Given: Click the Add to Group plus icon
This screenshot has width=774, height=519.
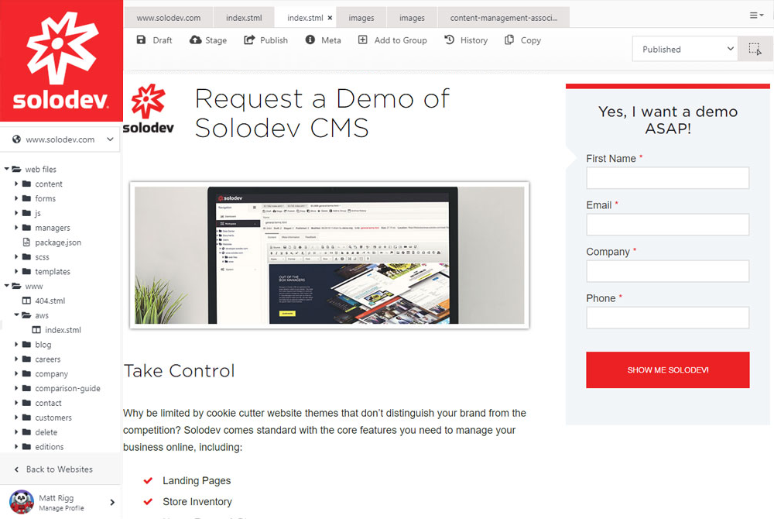Looking at the screenshot, I should point(362,40).
